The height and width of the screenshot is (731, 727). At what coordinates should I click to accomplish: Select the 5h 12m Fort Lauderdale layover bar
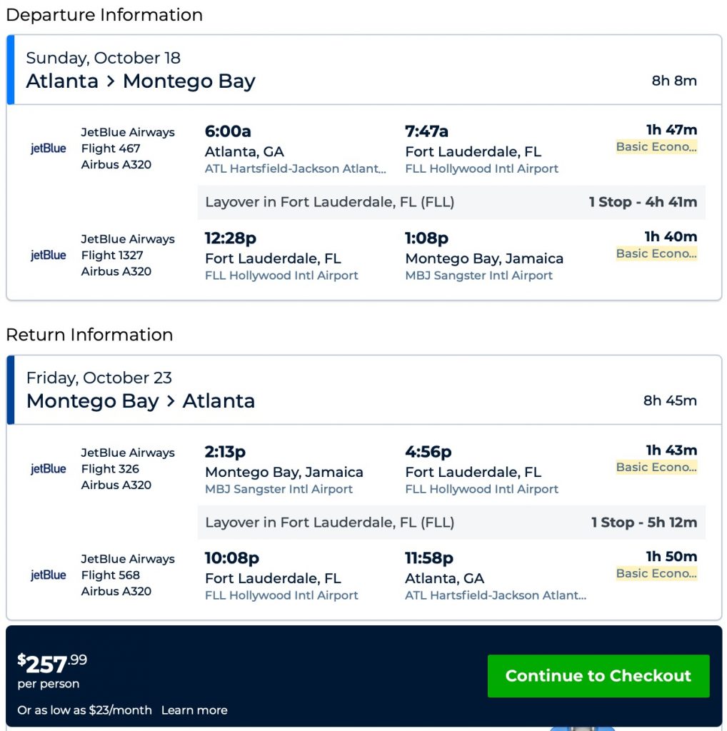point(451,523)
